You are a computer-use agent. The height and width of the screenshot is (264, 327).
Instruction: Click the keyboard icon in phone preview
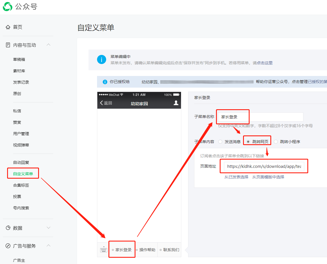tap(104, 249)
